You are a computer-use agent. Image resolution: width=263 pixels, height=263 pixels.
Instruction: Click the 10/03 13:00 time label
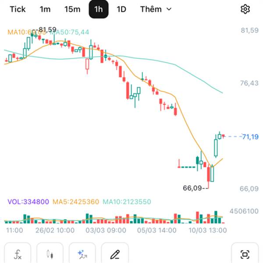(208, 230)
